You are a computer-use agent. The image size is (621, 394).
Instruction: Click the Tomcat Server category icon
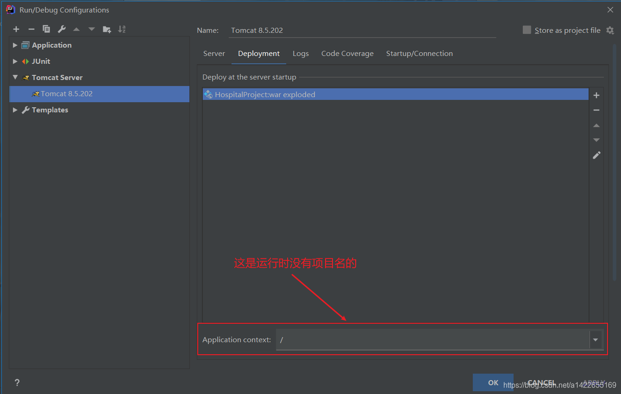tap(26, 78)
